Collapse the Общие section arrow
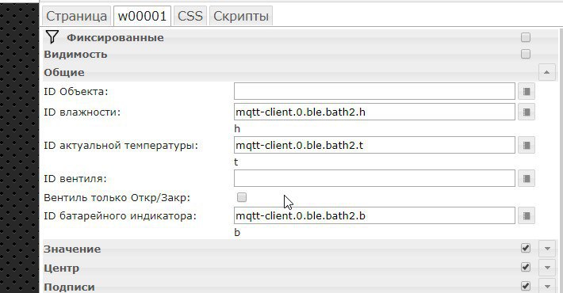 pyautogui.click(x=547, y=72)
